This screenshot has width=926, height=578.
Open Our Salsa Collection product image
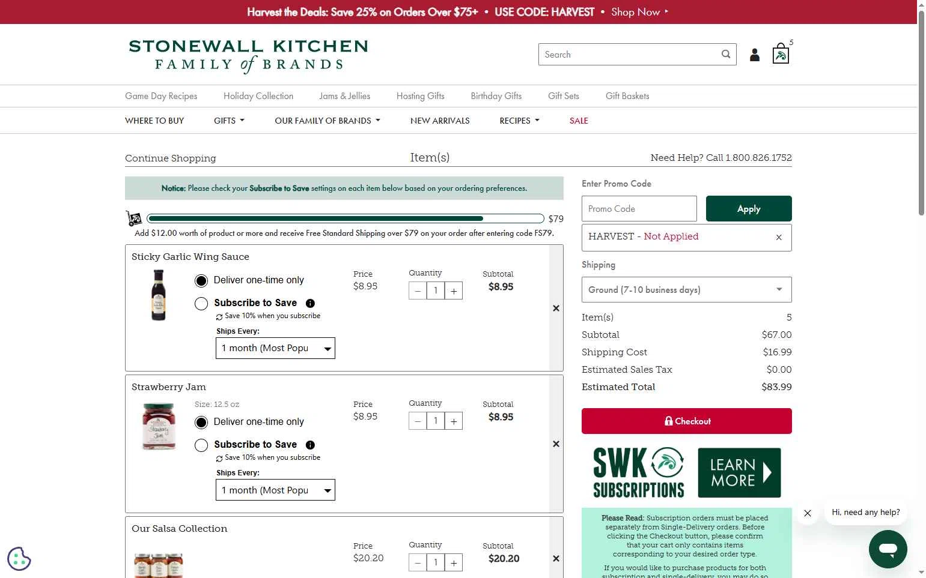tap(158, 565)
